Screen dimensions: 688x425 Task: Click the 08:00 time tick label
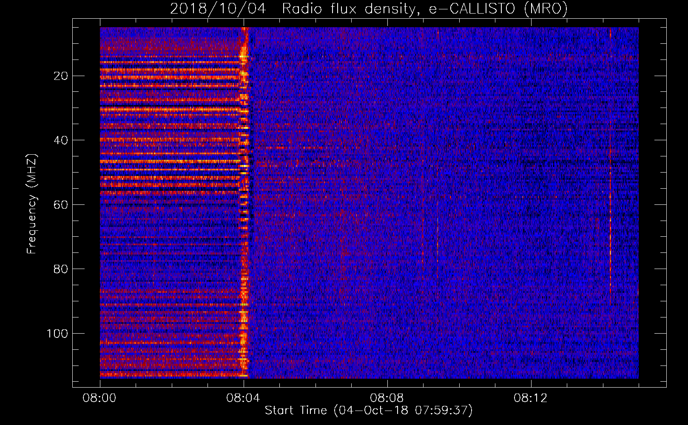(x=100, y=398)
